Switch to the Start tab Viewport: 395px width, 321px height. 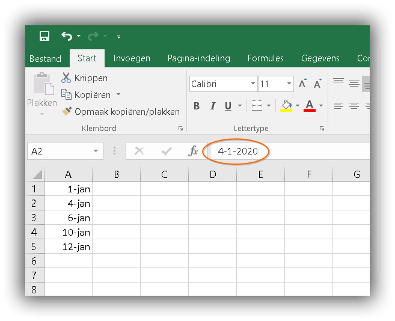pyautogui.click(x=87, y=58)
